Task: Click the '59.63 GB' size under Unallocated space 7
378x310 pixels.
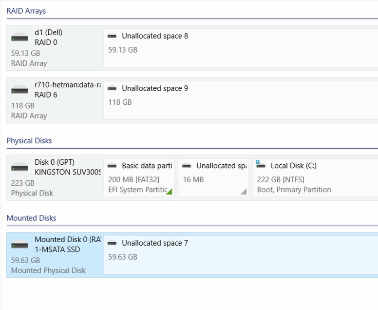Action: (123, 257)
